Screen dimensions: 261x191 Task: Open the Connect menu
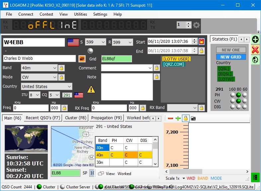[26, 14]
